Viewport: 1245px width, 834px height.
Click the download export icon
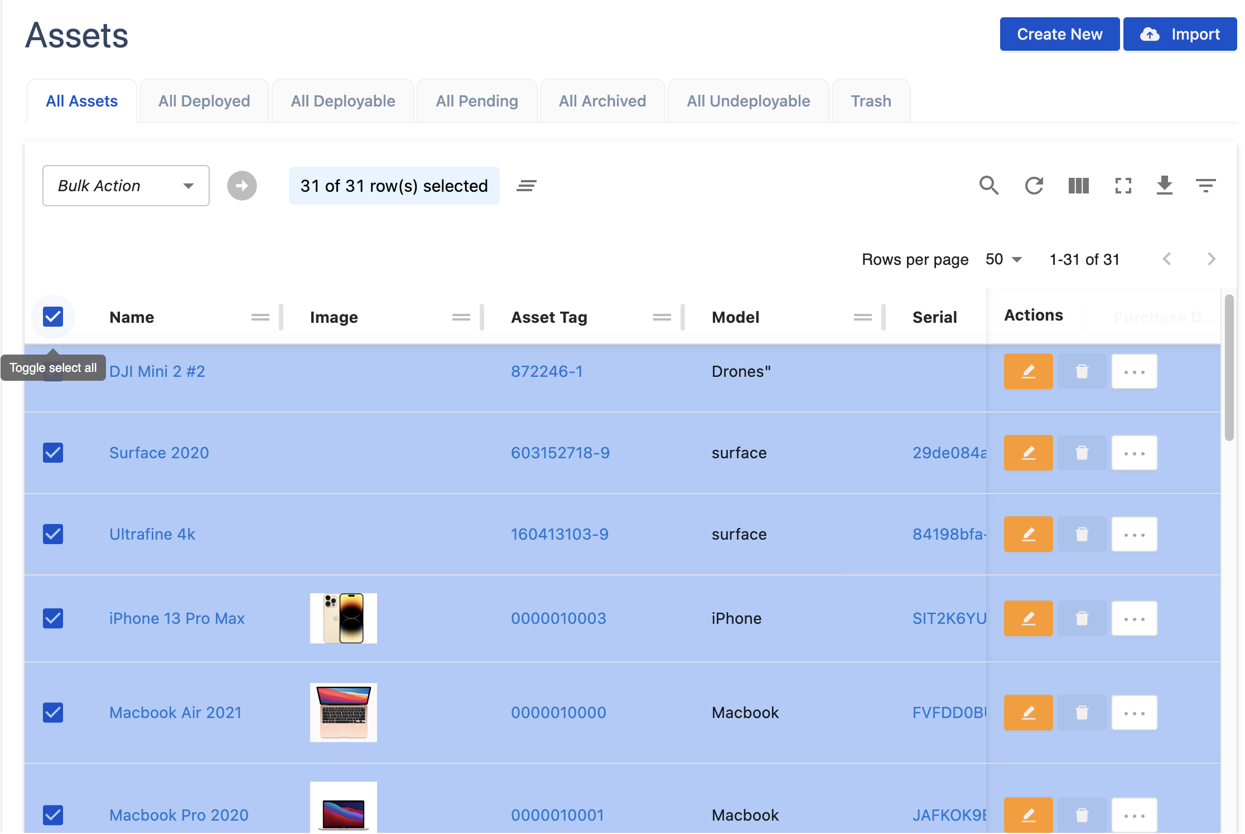[x=1164, y=186]
